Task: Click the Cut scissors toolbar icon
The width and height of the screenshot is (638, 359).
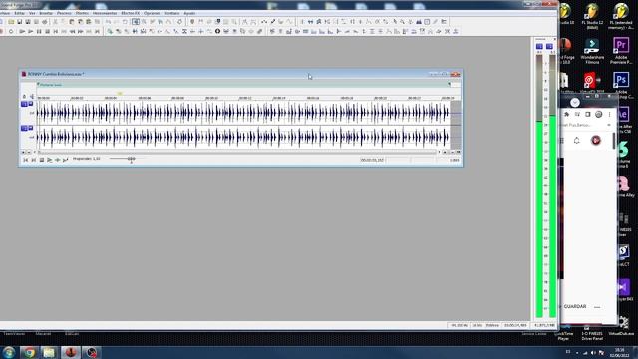Action: click(x=56, y=22)
